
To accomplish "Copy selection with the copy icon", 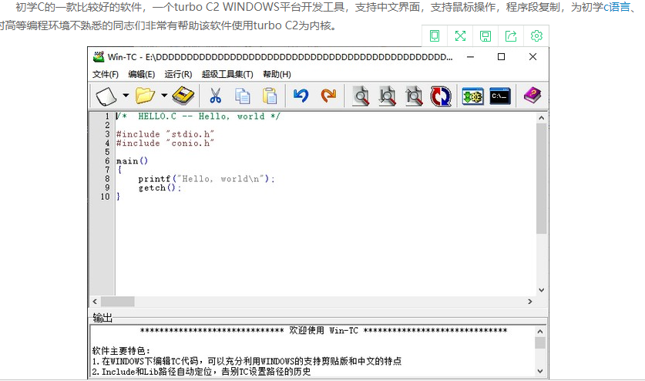I will click(242, 96).
